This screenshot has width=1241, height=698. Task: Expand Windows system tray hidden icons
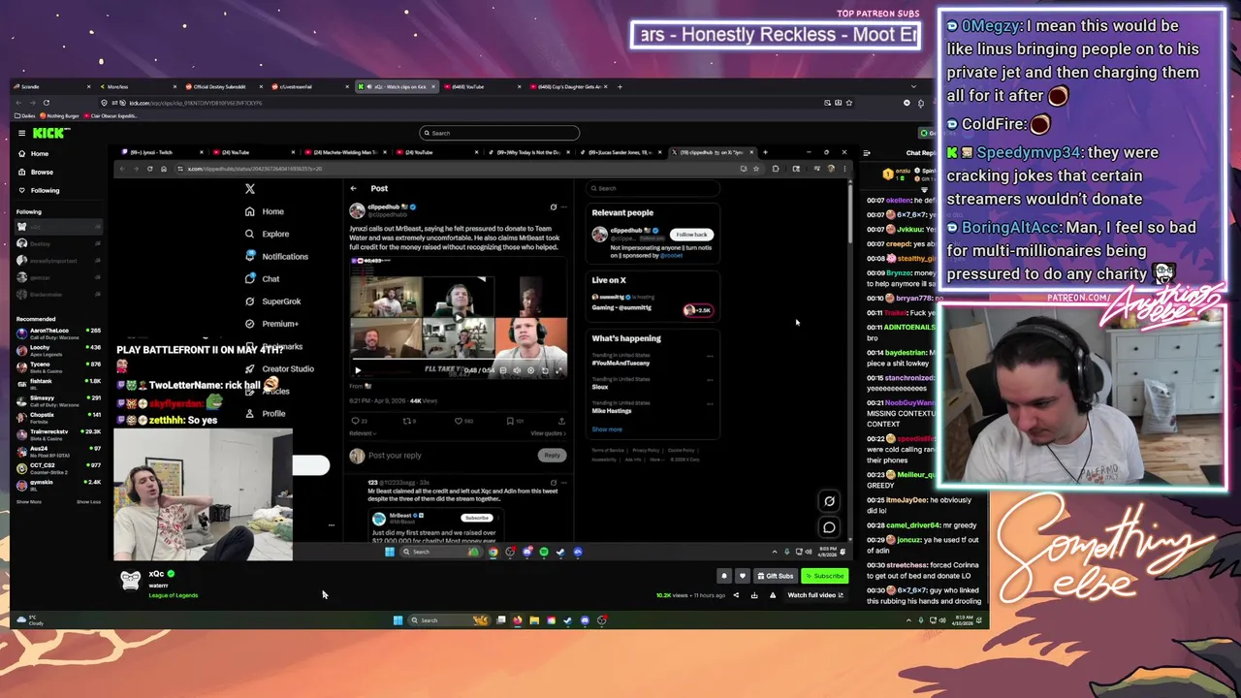pyautogui.click(x=908, y=620)
